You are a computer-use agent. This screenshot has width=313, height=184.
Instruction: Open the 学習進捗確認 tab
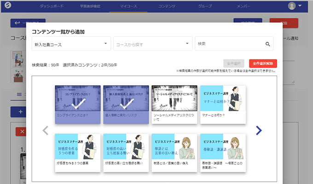tap(90, 6)
